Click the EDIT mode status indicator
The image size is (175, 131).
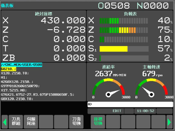(x=117, y=111)
